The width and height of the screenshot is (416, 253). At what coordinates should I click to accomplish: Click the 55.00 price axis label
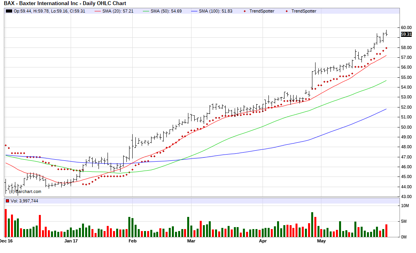[x=406, y=77]
